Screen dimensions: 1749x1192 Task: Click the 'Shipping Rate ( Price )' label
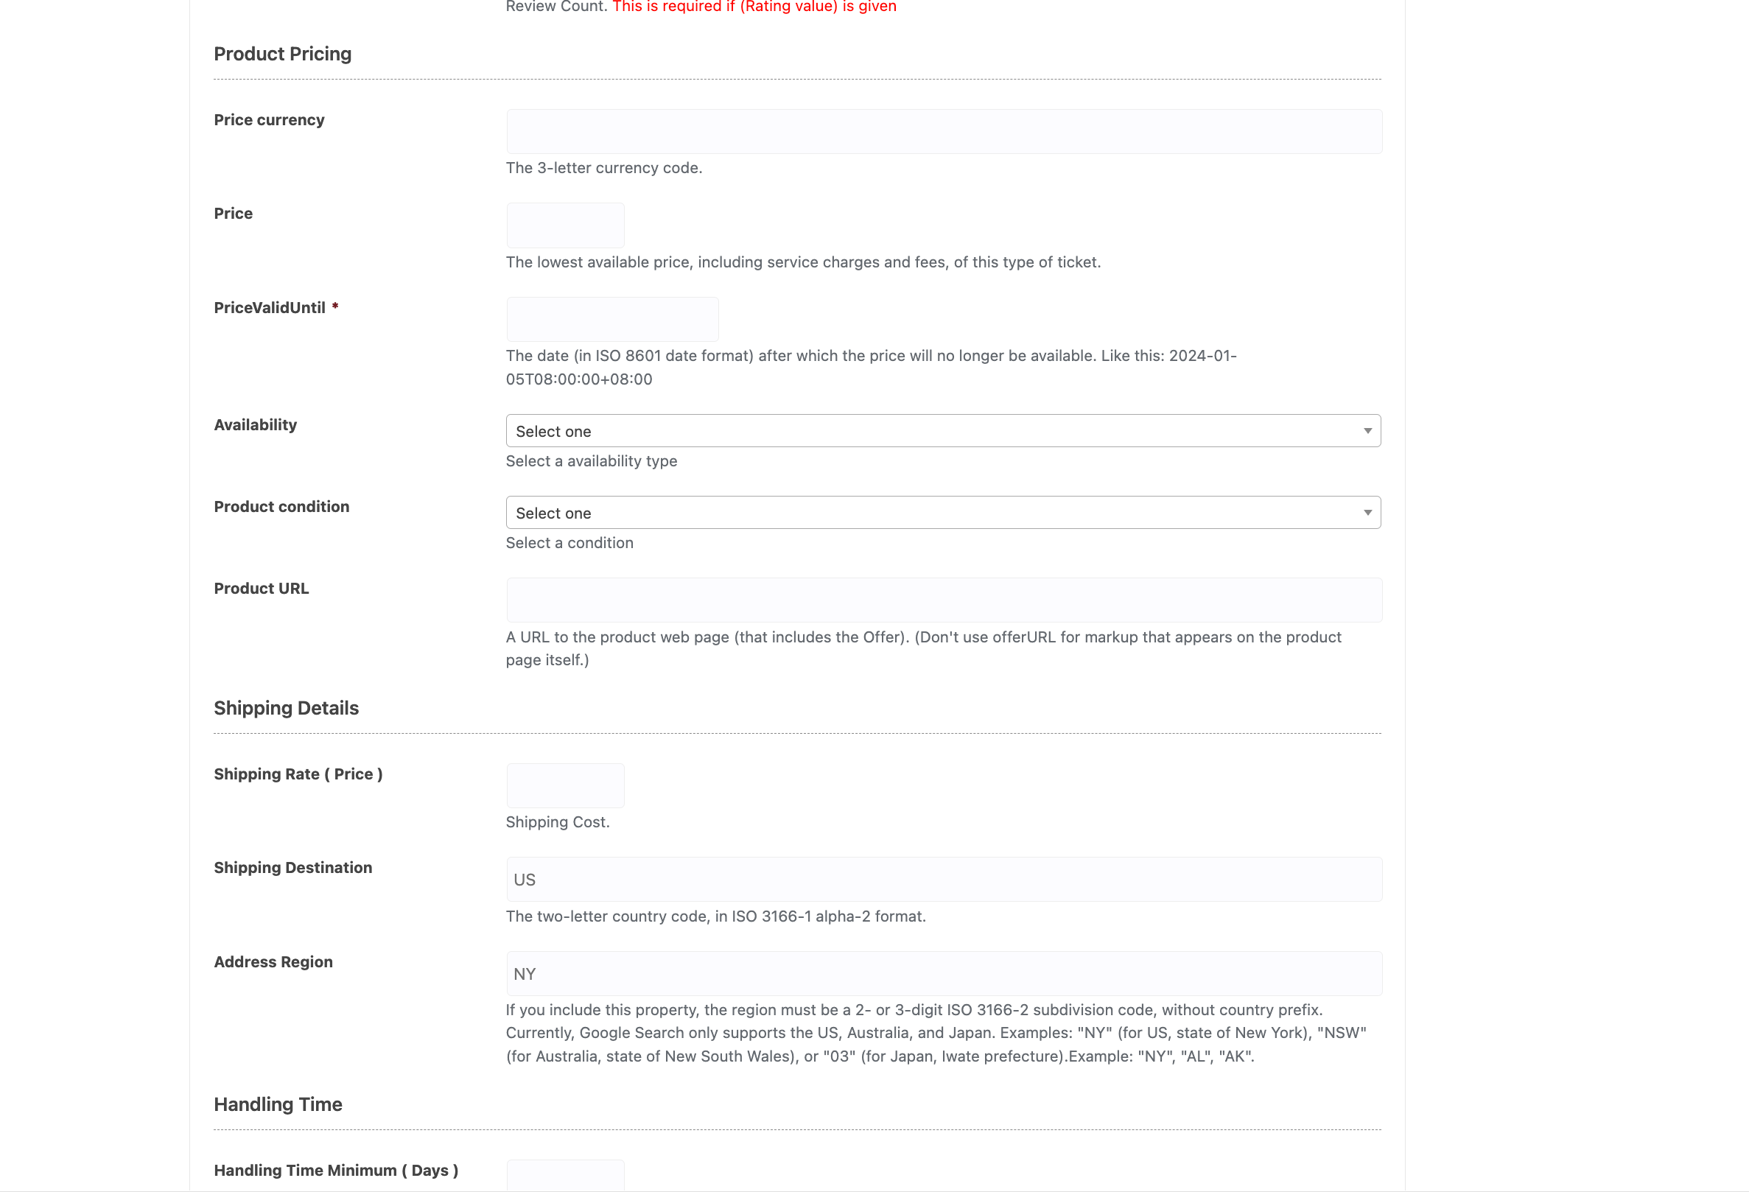click(x=298, y=774)
